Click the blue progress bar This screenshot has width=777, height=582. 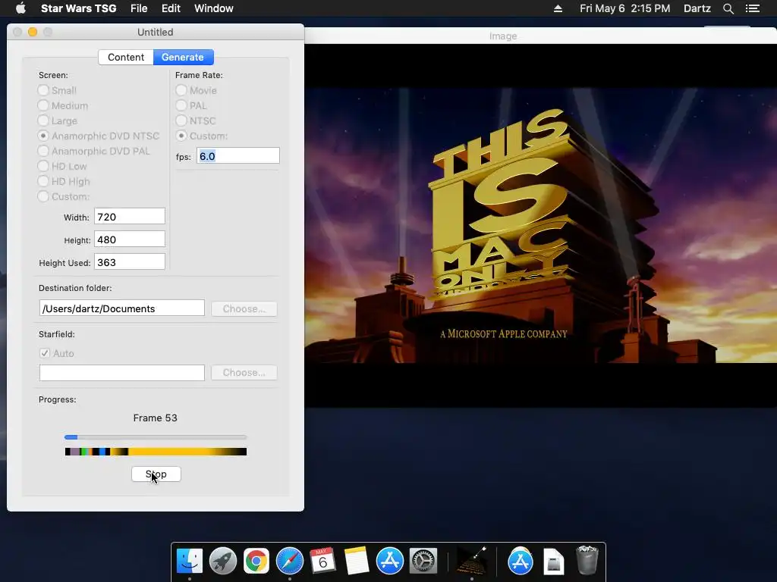pyautogui.click(x=155, y=437)
